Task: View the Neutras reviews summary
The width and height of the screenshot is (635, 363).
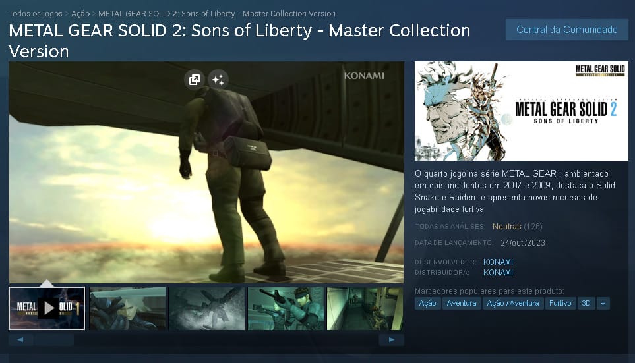Action: (x=506, y=227)
